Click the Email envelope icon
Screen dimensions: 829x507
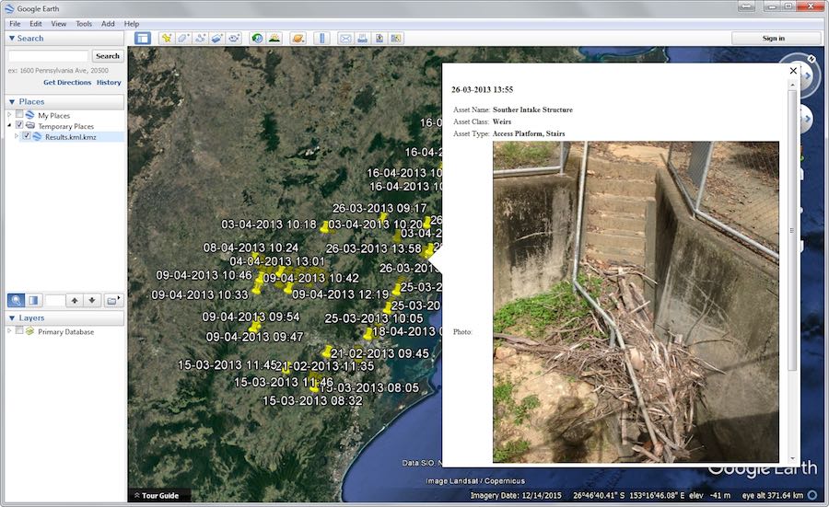pos(345,38)
